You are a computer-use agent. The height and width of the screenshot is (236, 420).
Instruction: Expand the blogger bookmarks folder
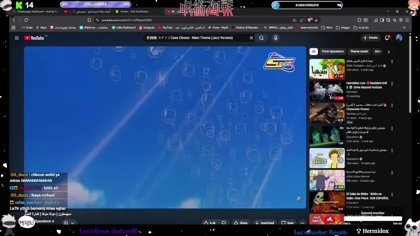click(343, 28)
